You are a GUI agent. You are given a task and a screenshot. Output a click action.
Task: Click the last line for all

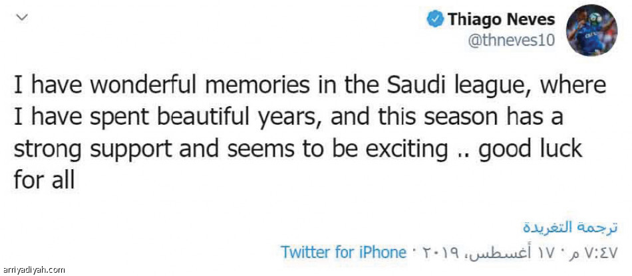tap(45, 179)
